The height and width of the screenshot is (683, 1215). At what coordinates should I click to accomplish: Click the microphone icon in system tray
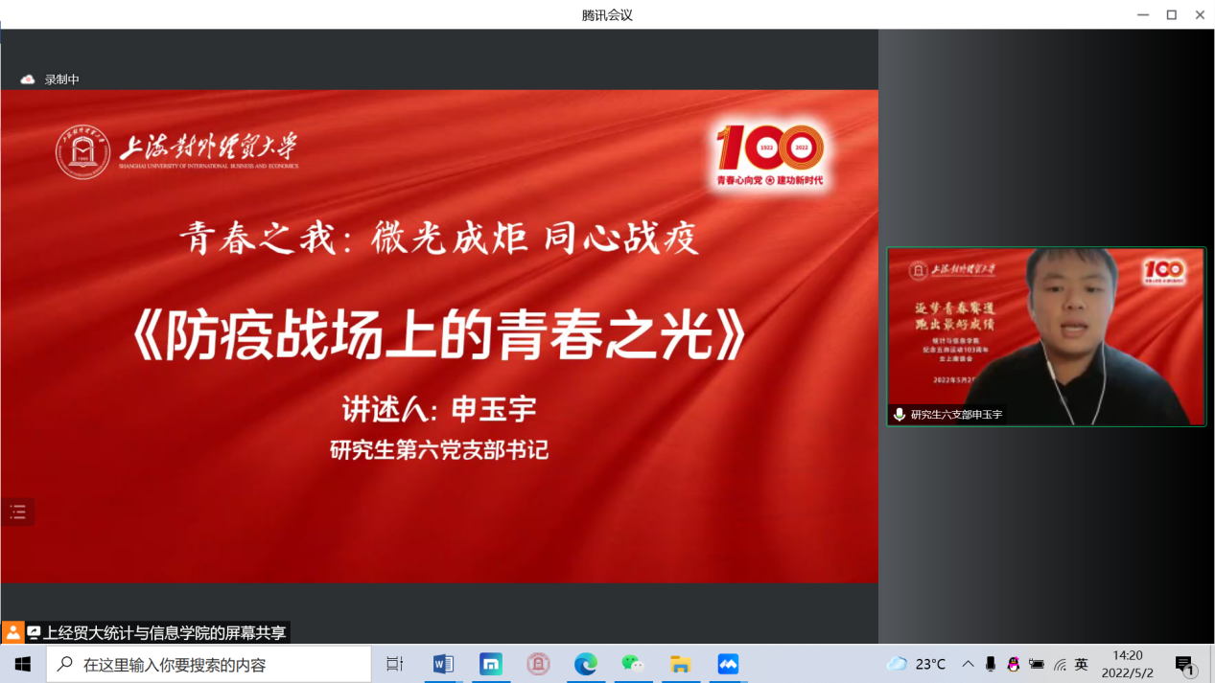pyautogui.click(x=991, y=664)
